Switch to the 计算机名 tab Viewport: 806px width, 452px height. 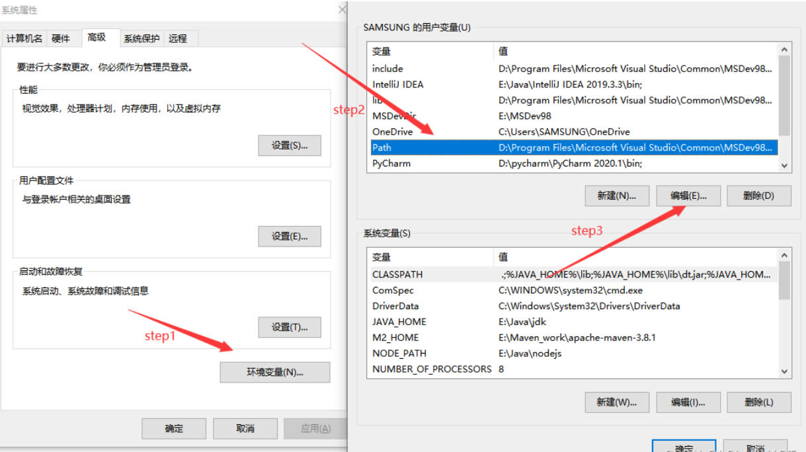[24, 38]
